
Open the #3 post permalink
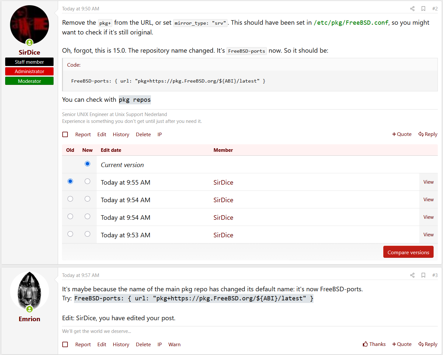(435, 275)
